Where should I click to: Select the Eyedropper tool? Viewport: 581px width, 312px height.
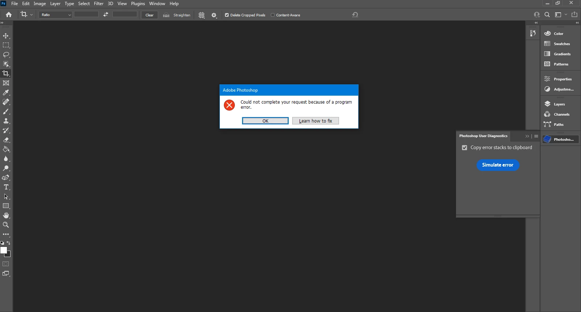pos(6,92)
